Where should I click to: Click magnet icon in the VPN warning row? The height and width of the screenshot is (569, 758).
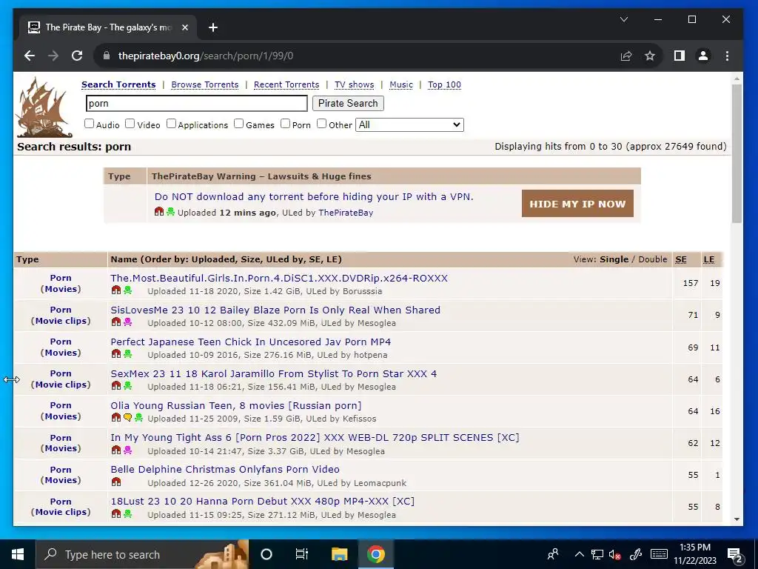(x=159, y=212)
